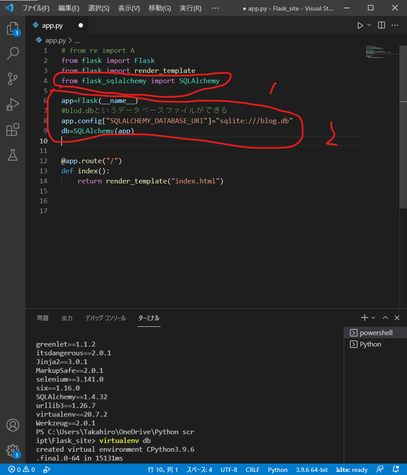Open the 実行 menu

(190, 8)
